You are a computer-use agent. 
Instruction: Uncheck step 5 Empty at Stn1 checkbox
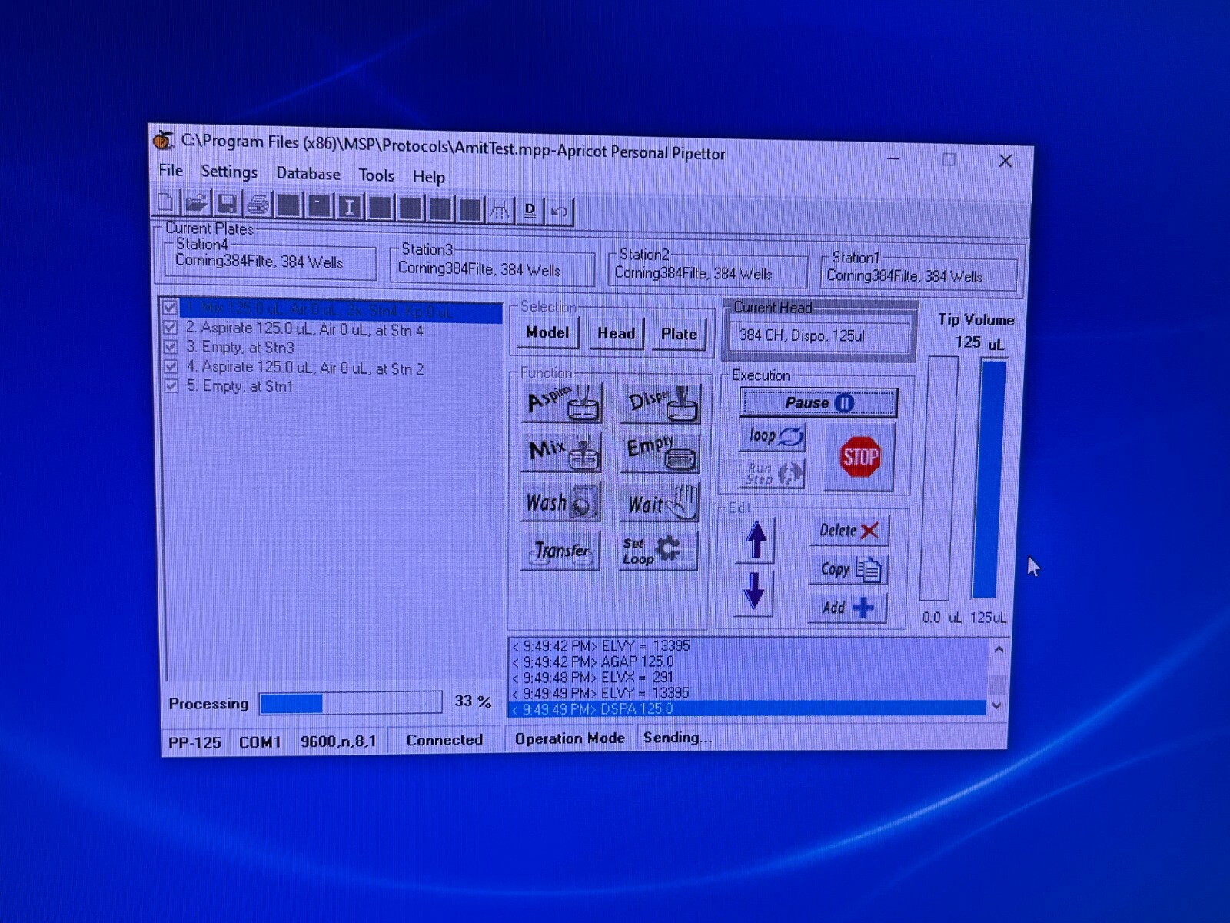coord(171,386)
